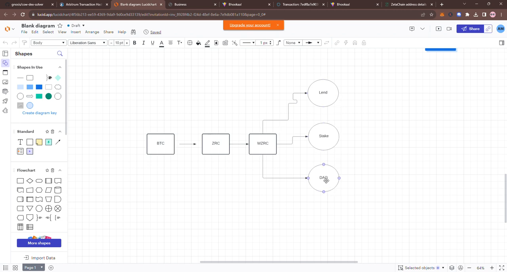507x272 pixels.
Task: Toggle bold text formatting
Action: (x=135, y=43)
